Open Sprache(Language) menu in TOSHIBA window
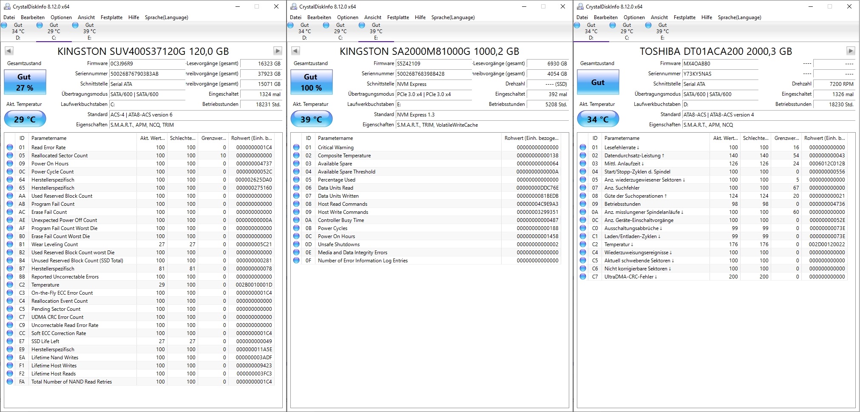 (740, 17)
